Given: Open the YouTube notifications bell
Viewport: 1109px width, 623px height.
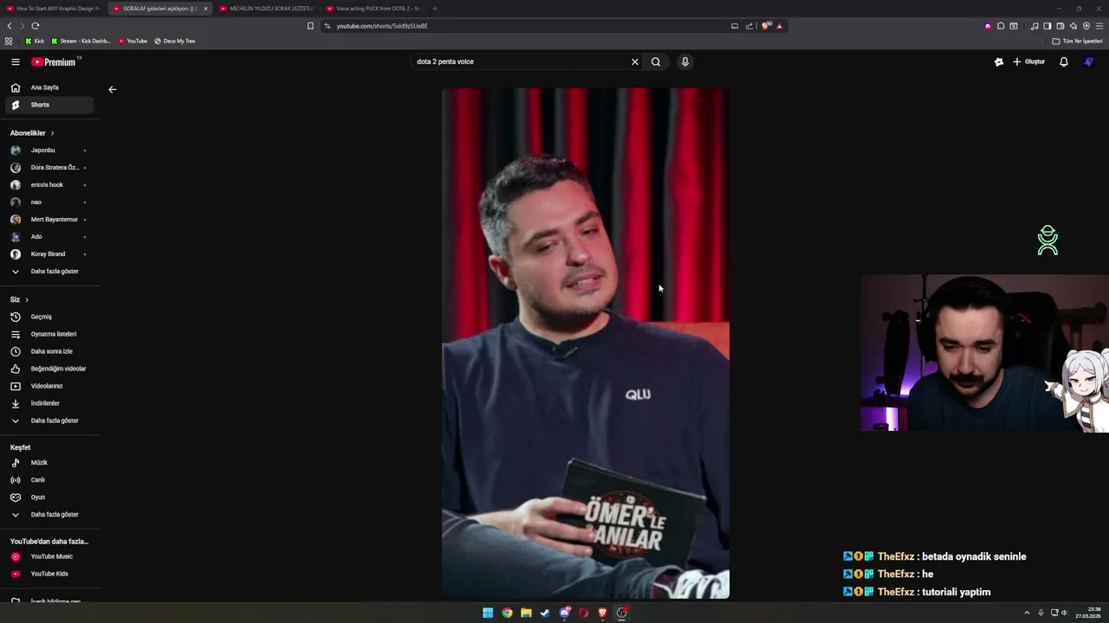Looking at the screenshot, I should (x=1064, y=61).
